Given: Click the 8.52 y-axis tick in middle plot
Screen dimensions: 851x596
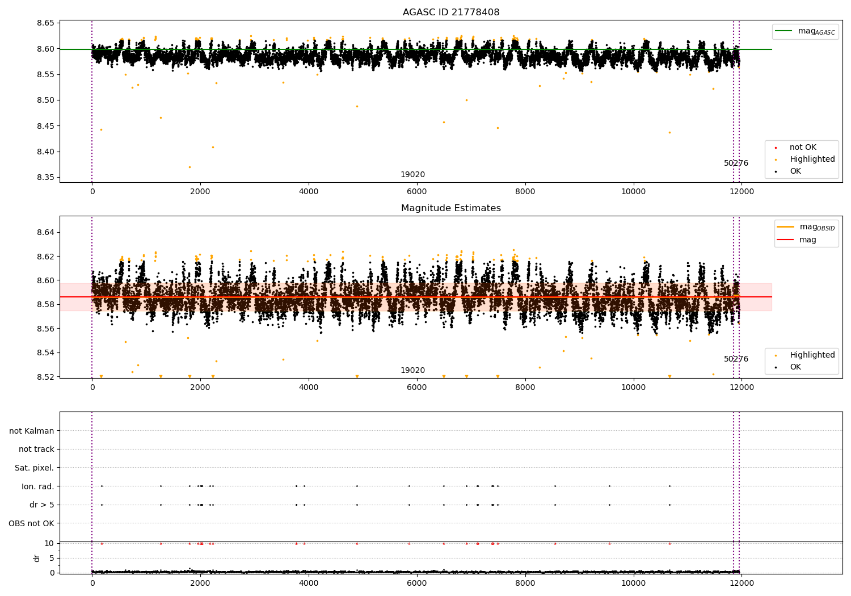Looking at the screenshot, I should [x=45, y=377].
